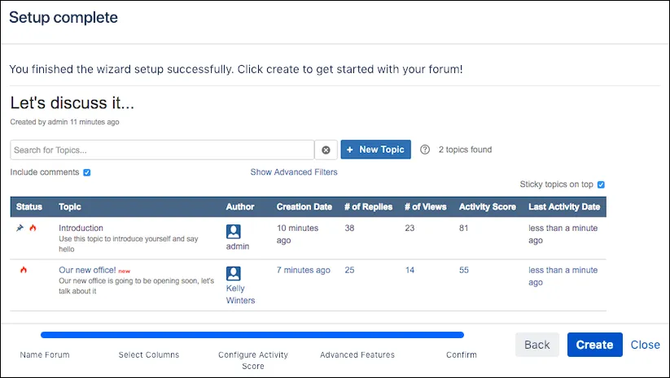The image size is (670, 378).
Task: Click into Search for Topics field
Action: point(162,150)
